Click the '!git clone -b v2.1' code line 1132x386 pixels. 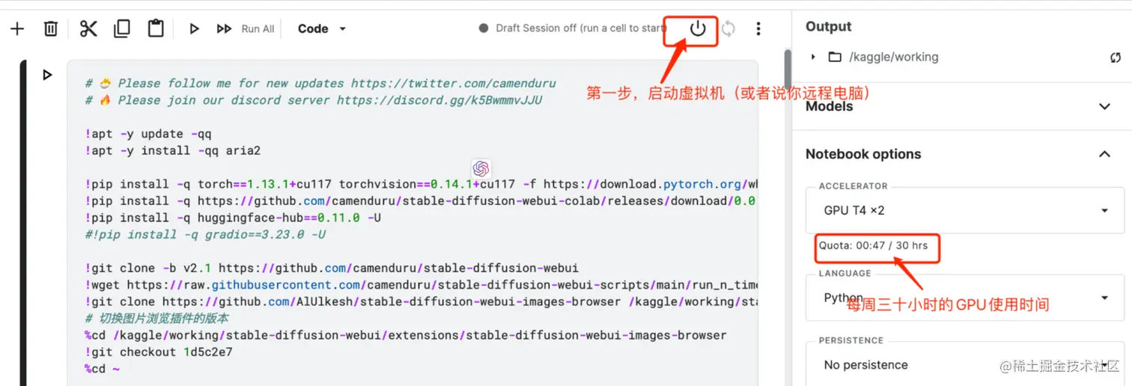tap(332, 268)
